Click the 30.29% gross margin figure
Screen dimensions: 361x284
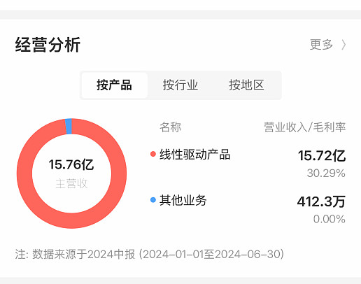coord(326,173)
